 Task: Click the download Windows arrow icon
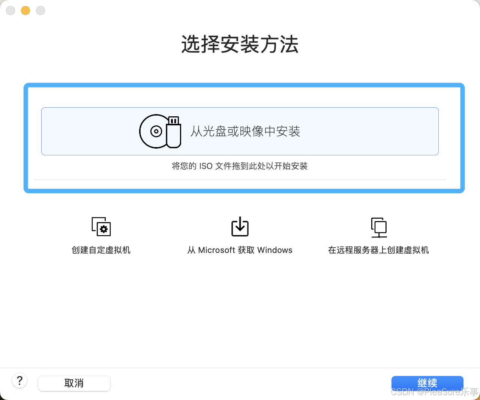tap(240, 226)
